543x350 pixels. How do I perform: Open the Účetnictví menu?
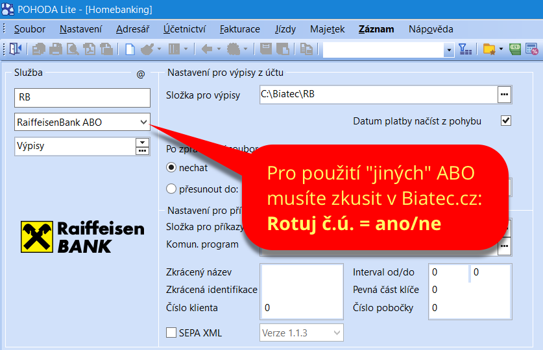coord(185,29)
